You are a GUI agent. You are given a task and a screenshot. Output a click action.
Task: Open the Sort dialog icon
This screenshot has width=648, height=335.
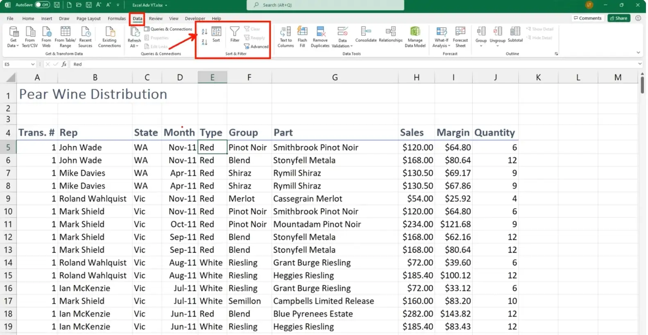click(x=216, y=33)
